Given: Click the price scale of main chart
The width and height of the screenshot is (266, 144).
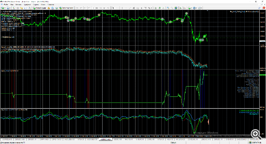Looking at the screenshot, I should [x=262, y=28].
